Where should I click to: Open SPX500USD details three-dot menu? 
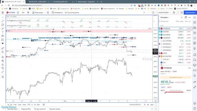[x=190, y=68]
